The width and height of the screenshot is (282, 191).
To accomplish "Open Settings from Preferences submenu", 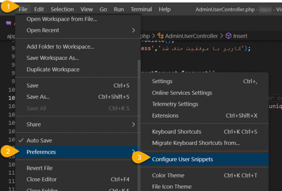I will (x=162, y=81).
